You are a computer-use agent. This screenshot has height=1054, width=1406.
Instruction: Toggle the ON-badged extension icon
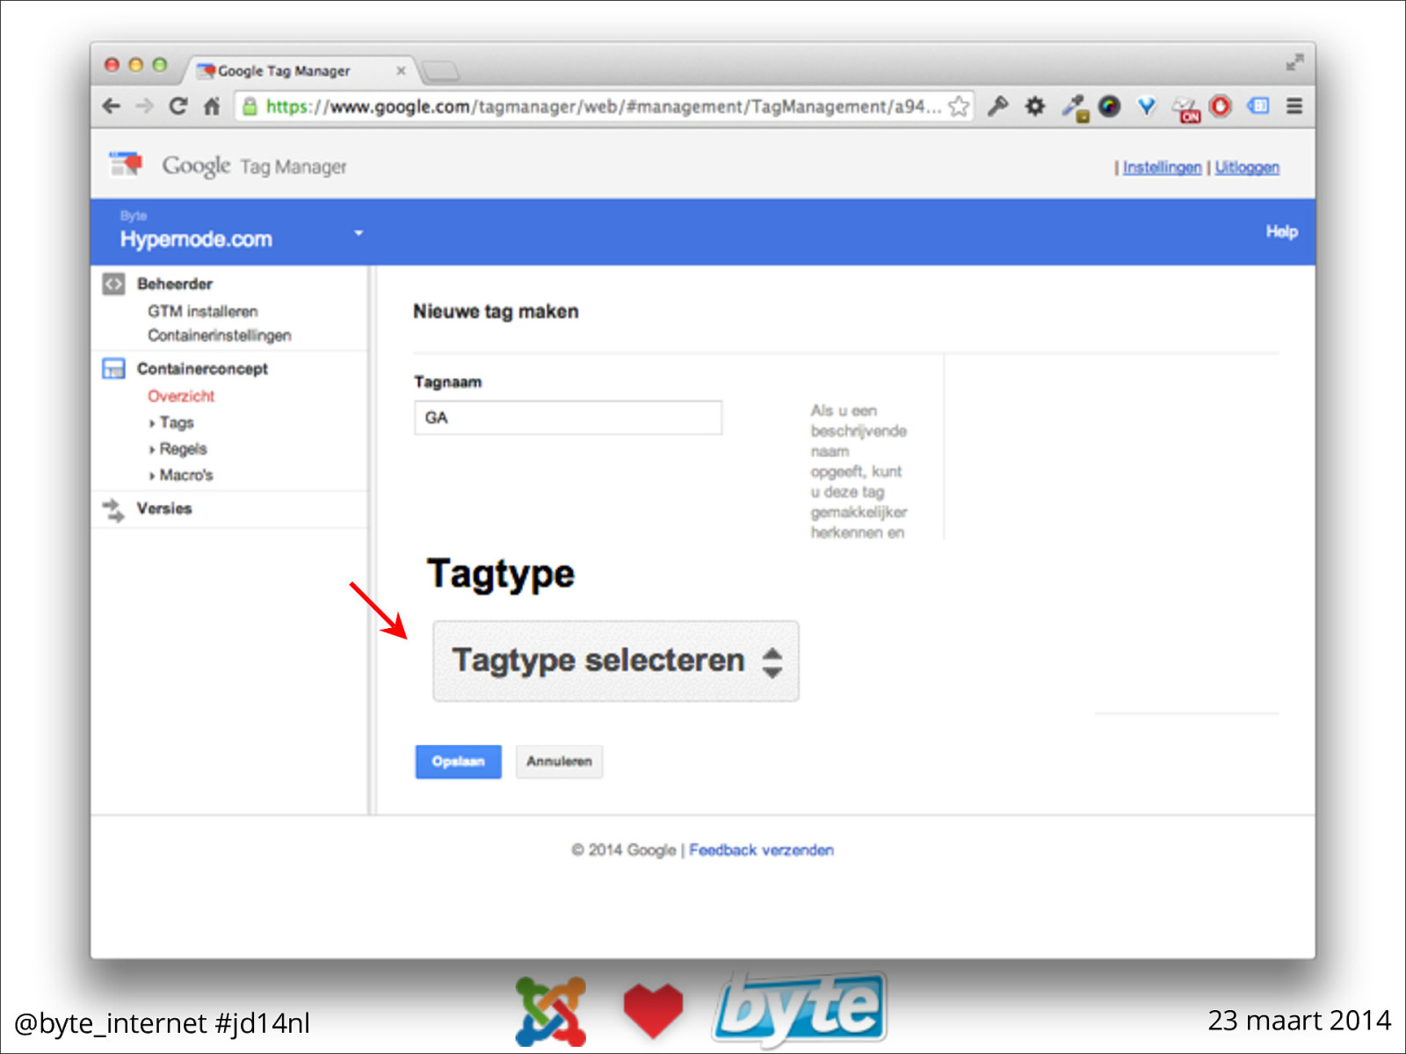tap(1186, 109)
